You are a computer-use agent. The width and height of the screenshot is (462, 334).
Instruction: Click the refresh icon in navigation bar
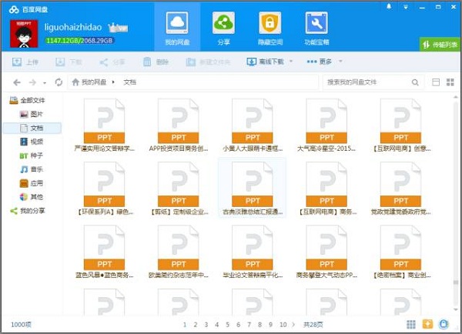point(59,82)
